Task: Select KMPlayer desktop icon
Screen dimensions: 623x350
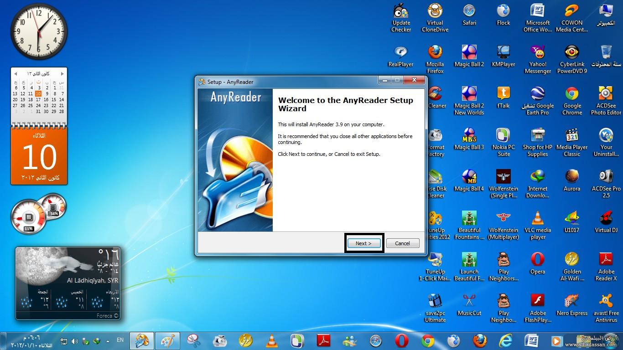Action: click(504, 57)
